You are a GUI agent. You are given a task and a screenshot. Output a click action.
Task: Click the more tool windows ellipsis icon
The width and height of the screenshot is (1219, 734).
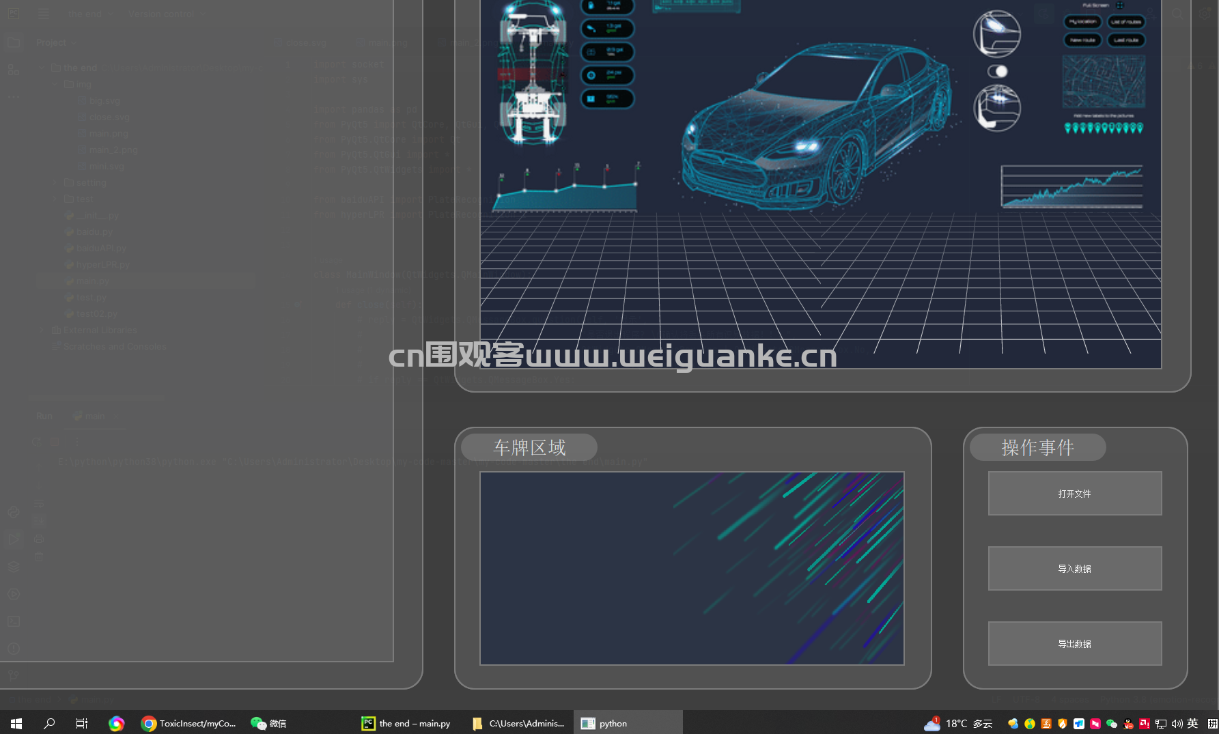[x=14, y=96]
